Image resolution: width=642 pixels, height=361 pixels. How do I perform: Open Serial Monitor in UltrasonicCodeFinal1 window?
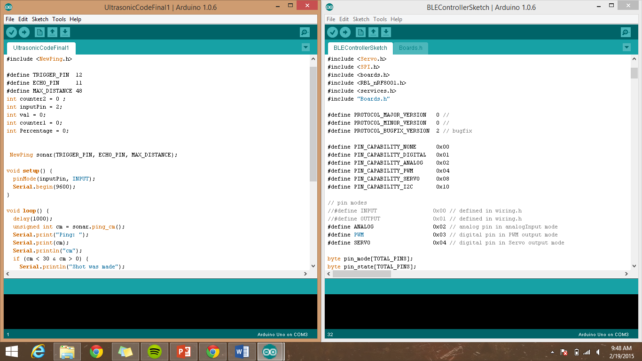click(x=305, y=32)
